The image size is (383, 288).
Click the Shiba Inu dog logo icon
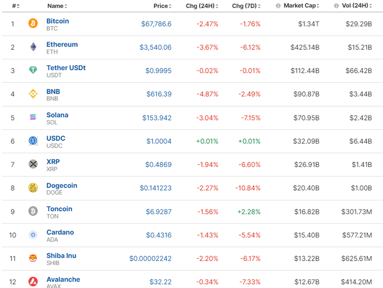(x=33, y=258)
